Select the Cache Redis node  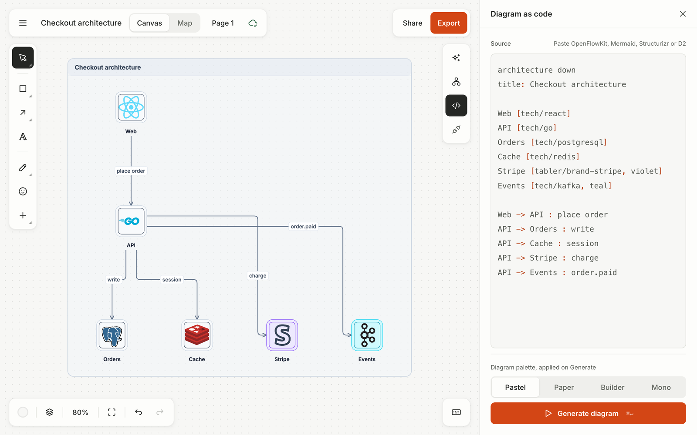(x=197, y=335)
